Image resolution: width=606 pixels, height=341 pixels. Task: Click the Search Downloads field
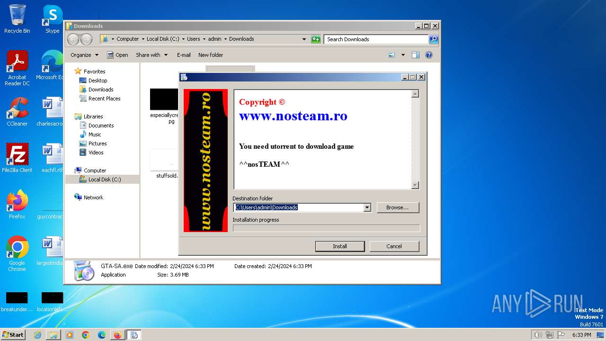pos(376,39)
